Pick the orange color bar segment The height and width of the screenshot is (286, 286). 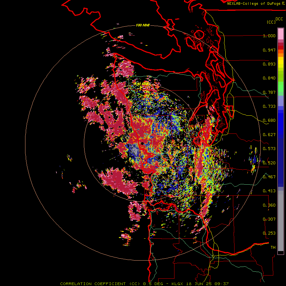281,55
